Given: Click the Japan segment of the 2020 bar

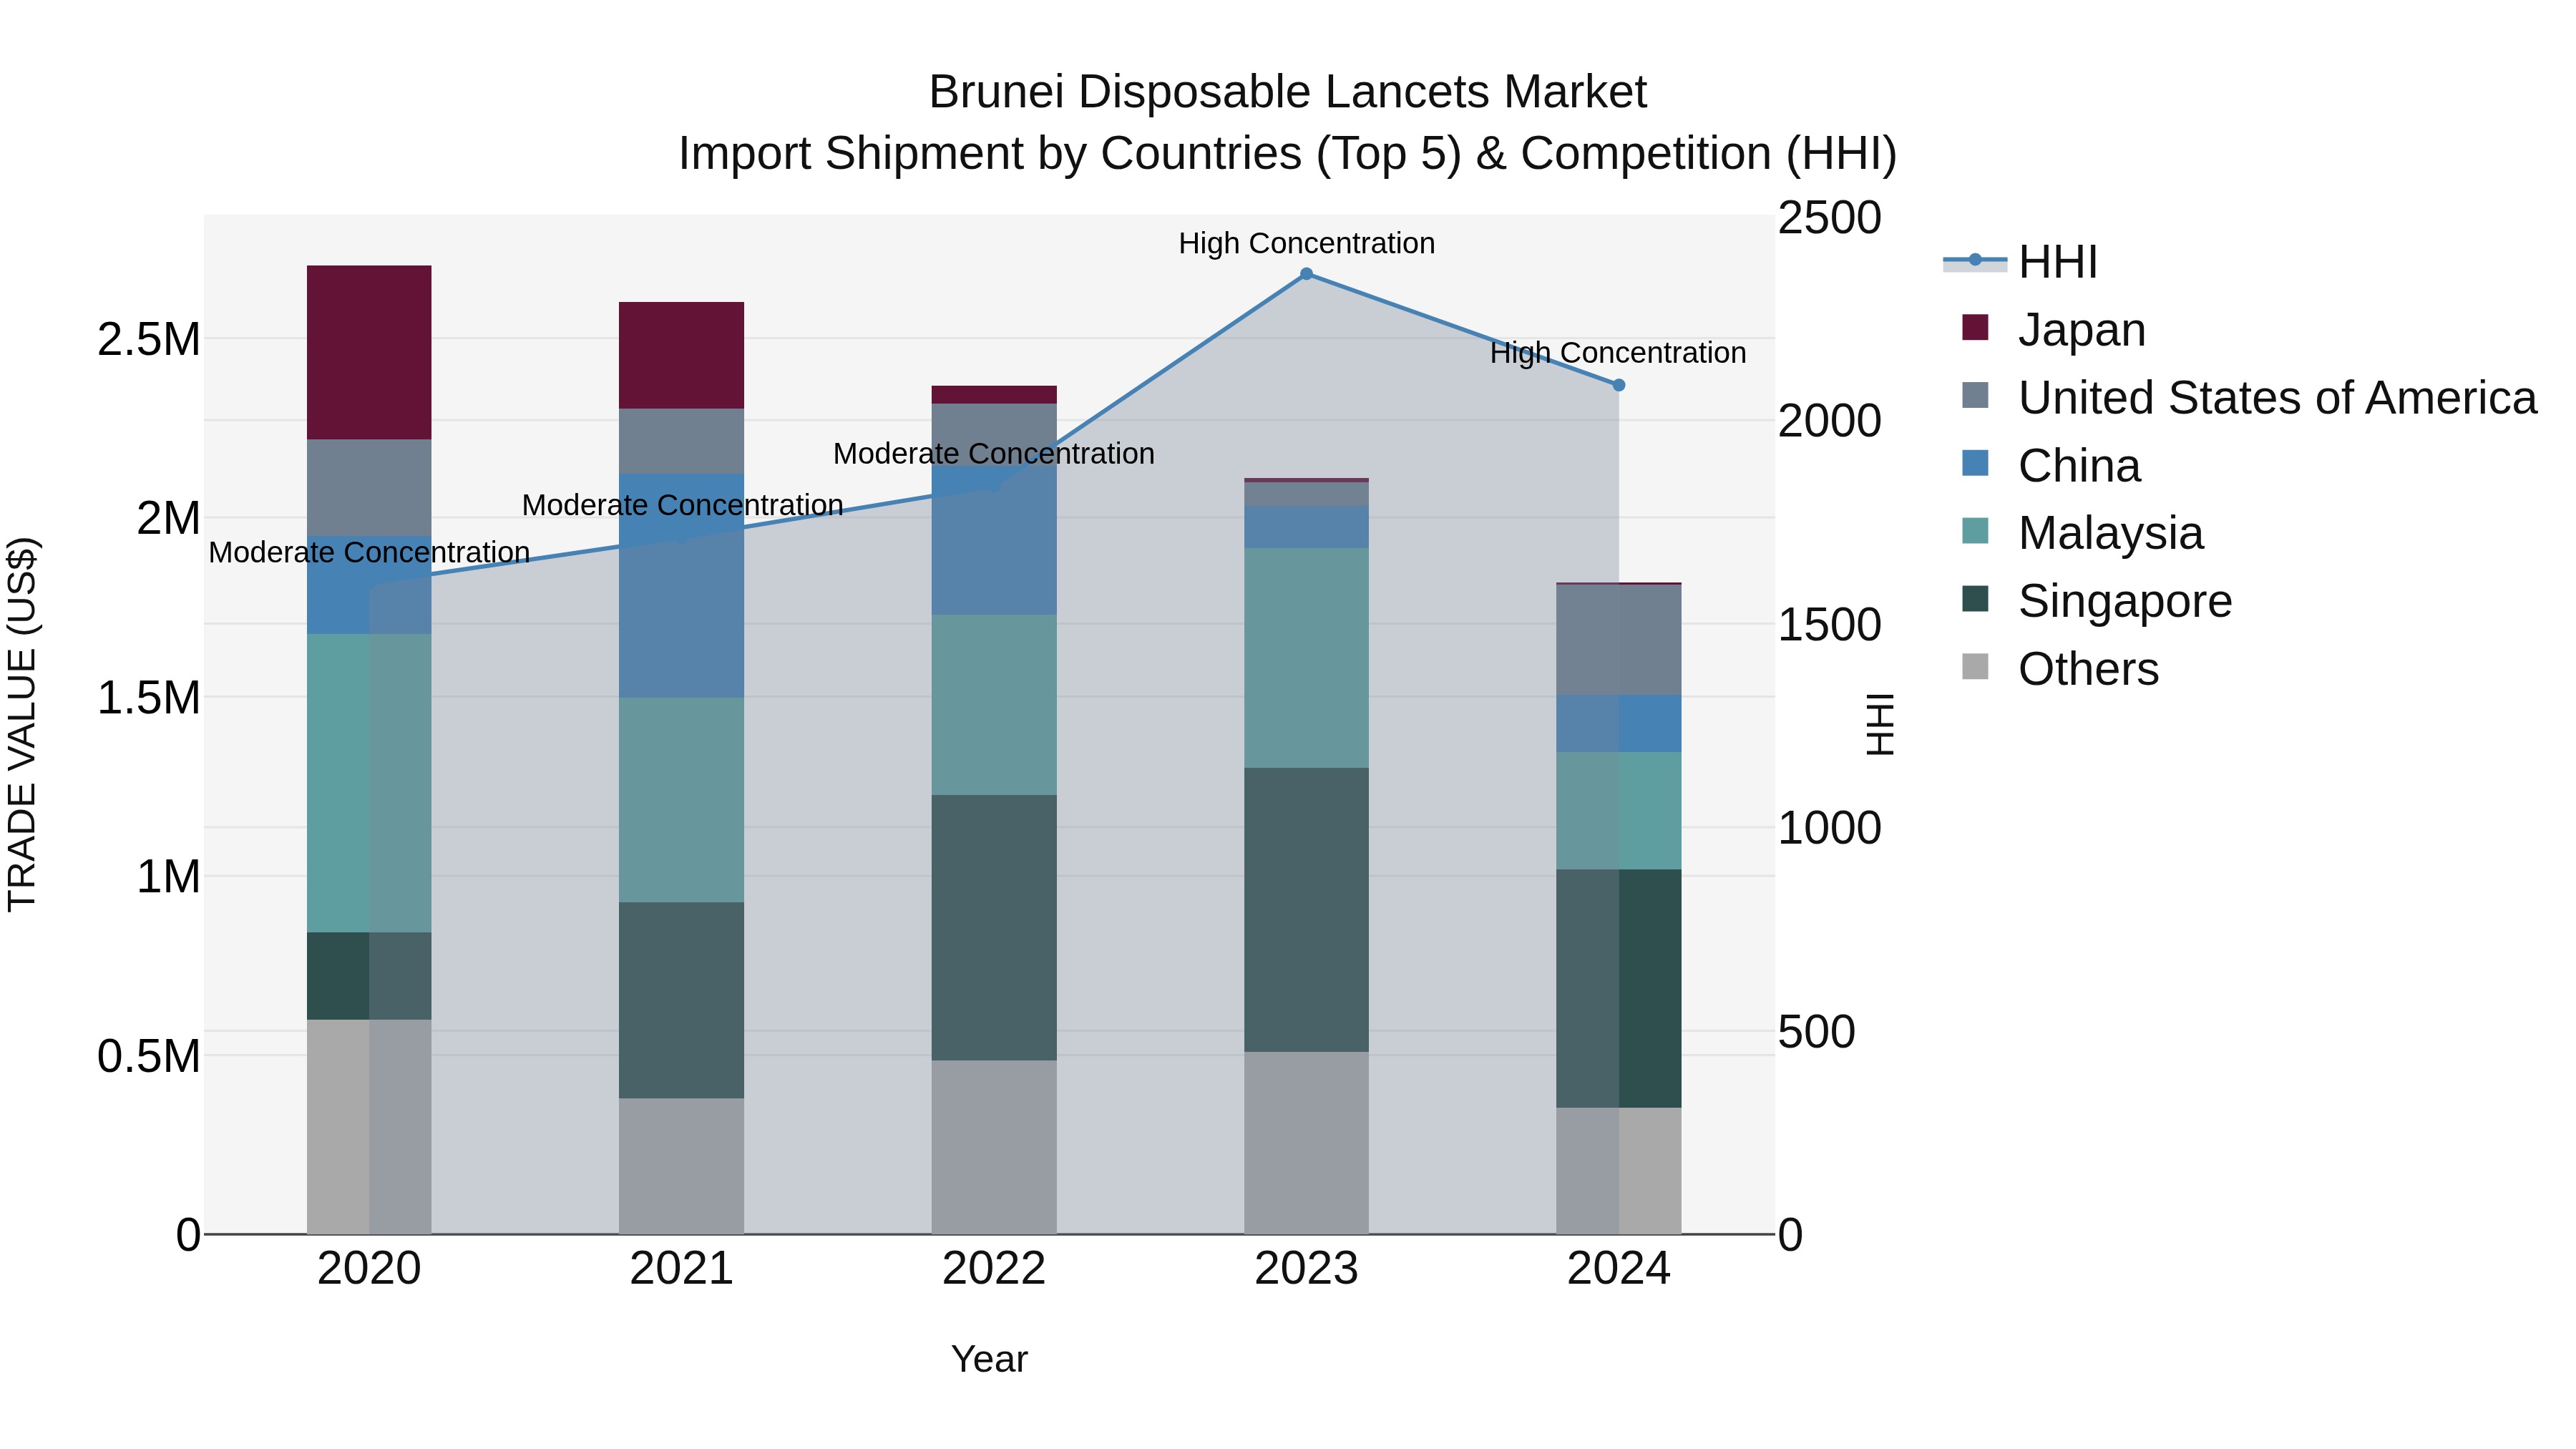Looking at the screenshot, I should [x=369, y=353].
